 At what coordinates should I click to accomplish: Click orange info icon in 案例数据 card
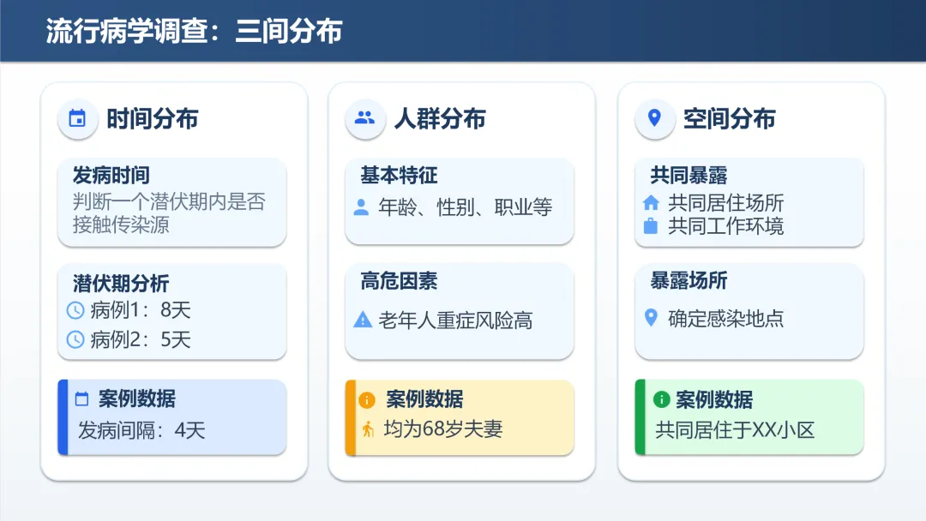tap(367, 400)
